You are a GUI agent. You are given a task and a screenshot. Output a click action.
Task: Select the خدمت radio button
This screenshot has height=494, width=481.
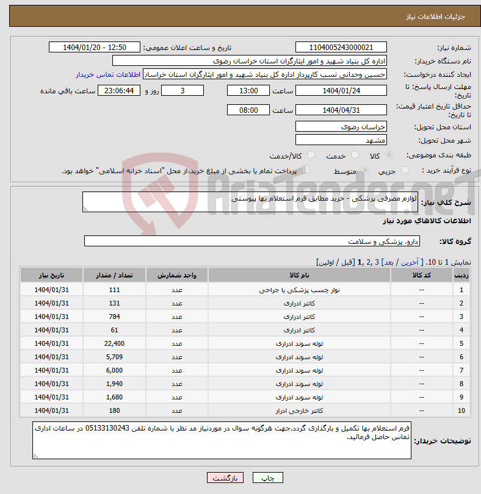point(355,155)
